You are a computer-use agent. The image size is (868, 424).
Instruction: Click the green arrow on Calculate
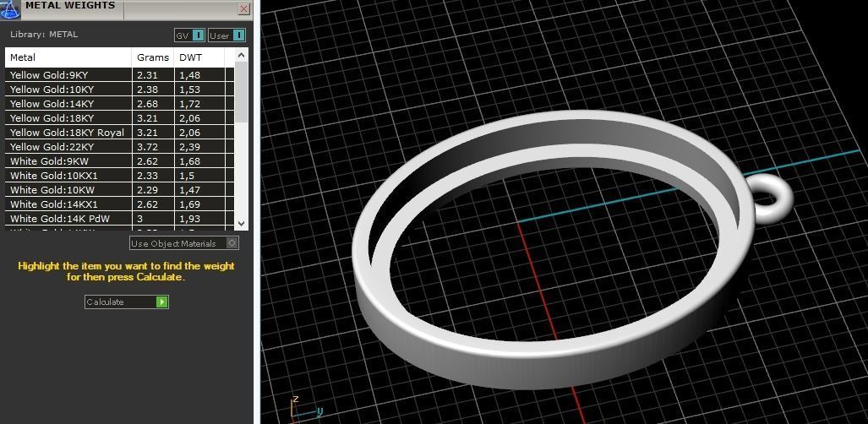(x=161, y=302)
